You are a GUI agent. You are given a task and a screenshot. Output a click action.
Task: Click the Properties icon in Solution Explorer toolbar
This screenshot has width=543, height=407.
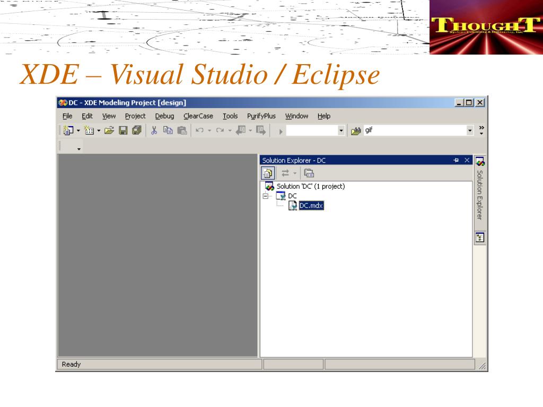point(309,173)
